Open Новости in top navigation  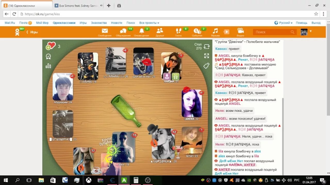(x=117, y=23)
